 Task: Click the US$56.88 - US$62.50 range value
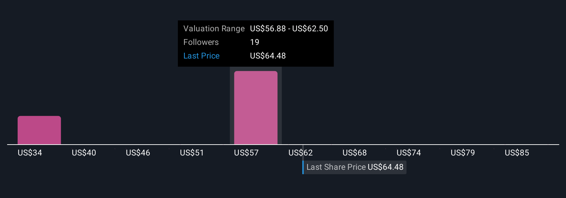coord(289,29)
